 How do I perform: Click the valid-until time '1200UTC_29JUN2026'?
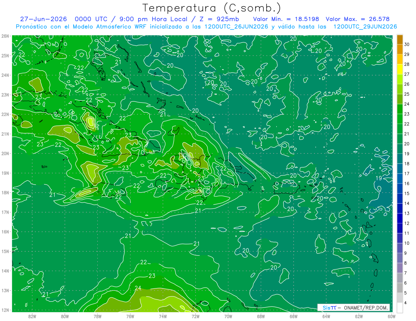pos(365,27)
